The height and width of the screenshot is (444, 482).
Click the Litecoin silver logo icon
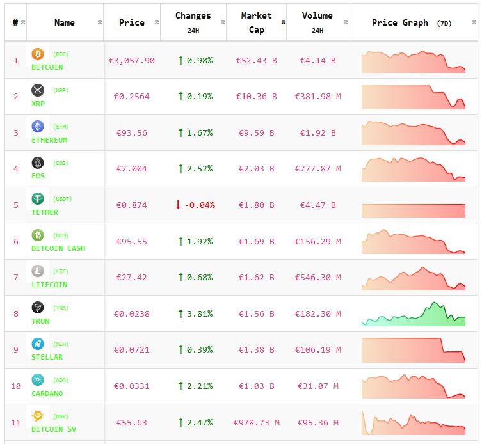38,271
